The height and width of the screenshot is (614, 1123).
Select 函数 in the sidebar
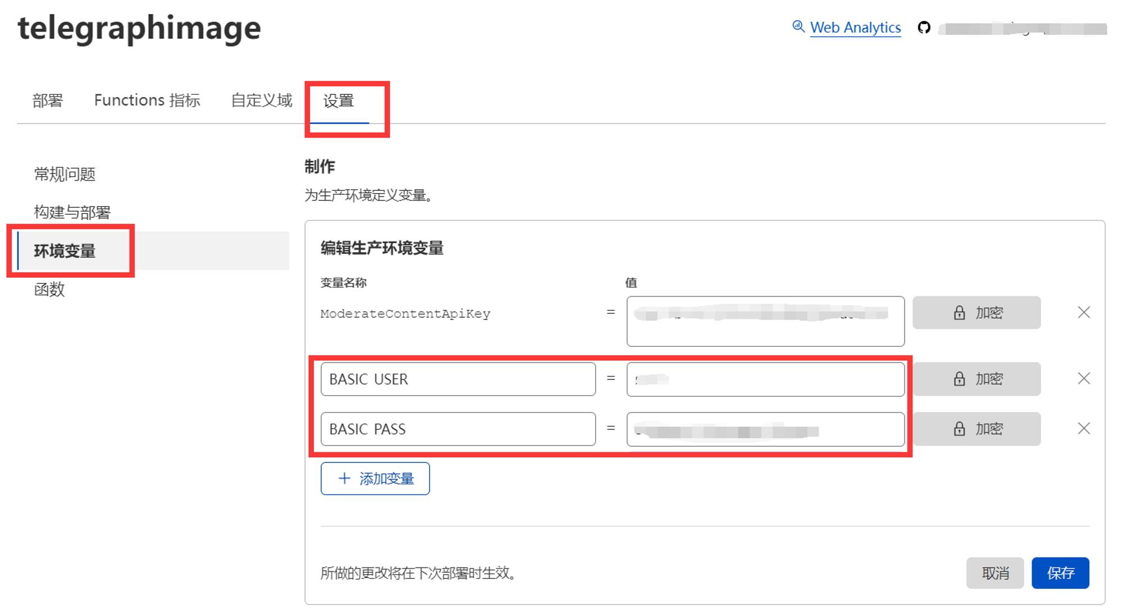(49, 290)
